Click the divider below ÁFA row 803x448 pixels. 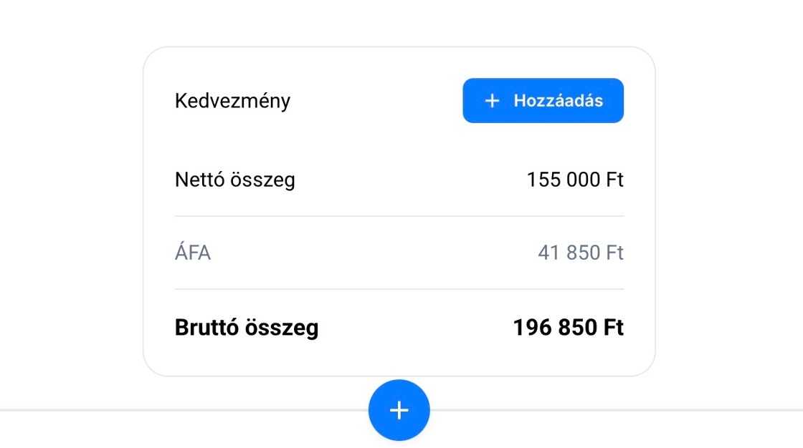[x=399, y=289]
